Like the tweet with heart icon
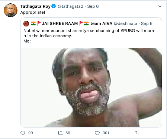 tap(97, 133)
